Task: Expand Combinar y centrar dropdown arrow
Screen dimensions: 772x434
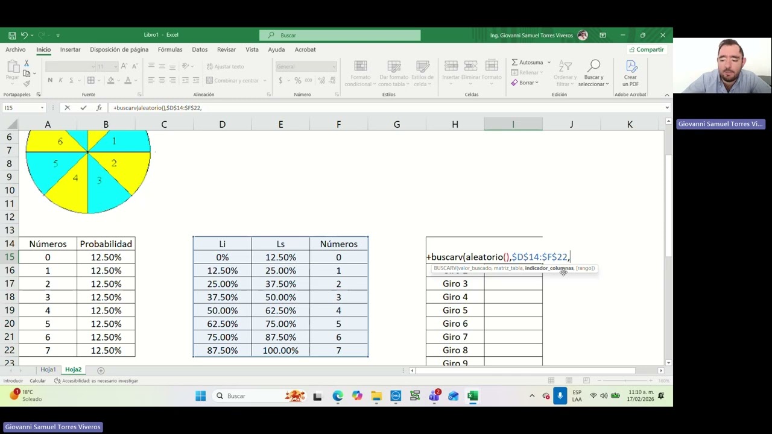Action: tap(265, 80)
